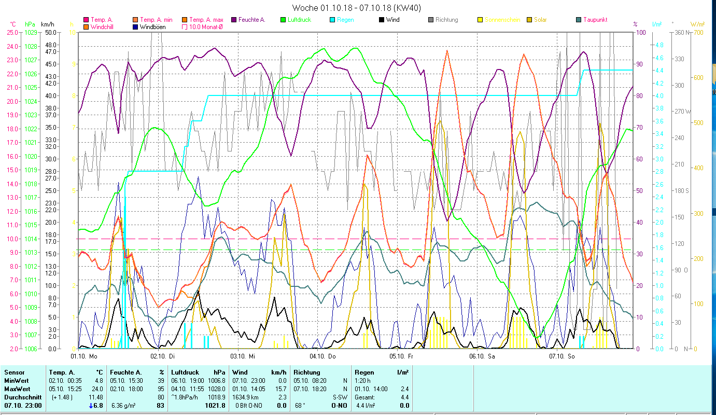Viewport: 716px width, 415px height.
Task: Click the 10.0 Monat-Ø legend box
Action: [185, 27]
